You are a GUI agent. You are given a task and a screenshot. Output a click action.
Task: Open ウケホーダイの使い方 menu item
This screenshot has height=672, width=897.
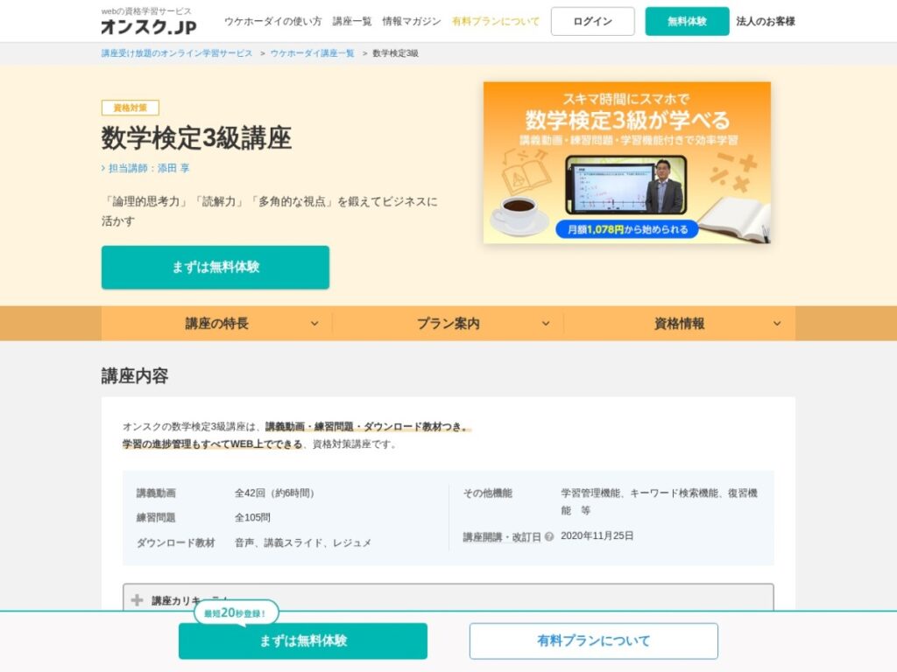[273, 21]
